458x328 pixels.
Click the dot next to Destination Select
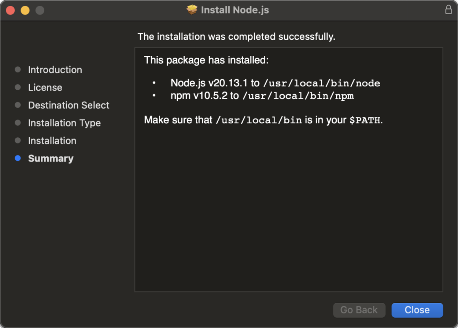pos(18,105)
